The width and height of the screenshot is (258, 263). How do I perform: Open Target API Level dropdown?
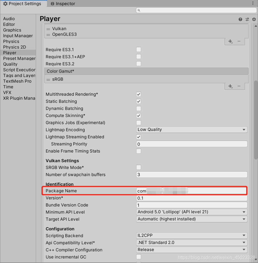point(192,219)
